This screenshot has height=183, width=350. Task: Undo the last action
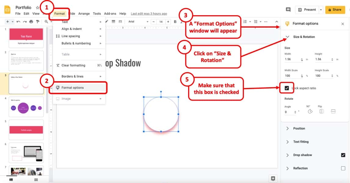tap(18, 22)
